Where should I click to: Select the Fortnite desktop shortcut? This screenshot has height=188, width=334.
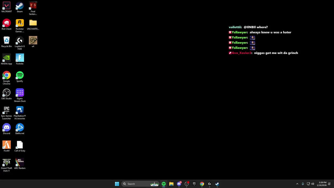20,60
